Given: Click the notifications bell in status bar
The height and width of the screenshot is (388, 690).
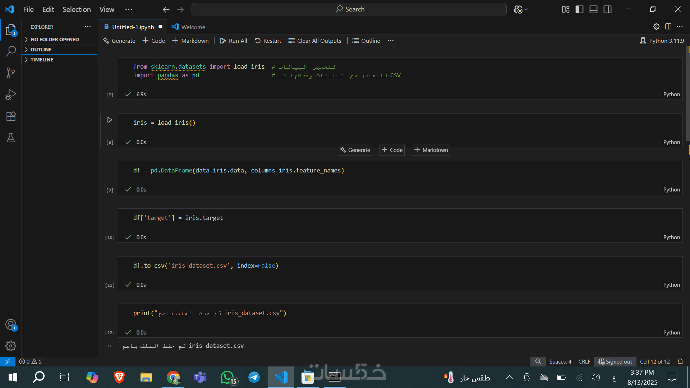Looking at the screenshot, I should (x=680, y=361).
